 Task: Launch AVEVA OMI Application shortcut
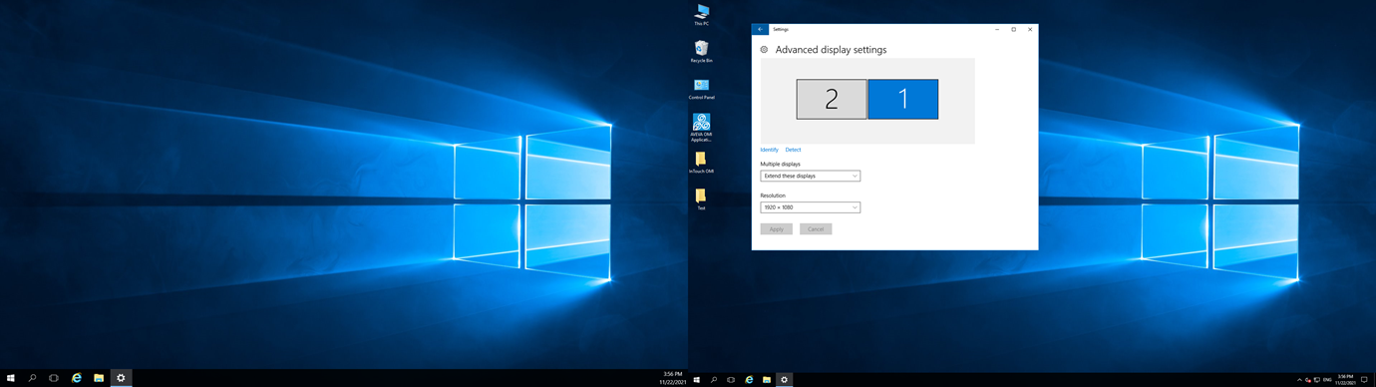pos(701,127)
